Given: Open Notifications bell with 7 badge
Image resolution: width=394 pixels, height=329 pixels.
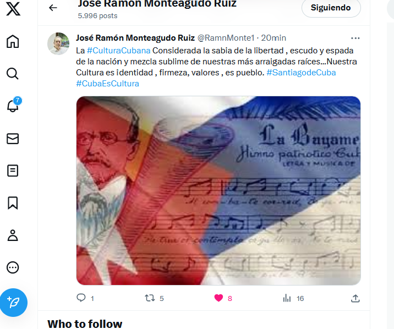Looking at the screenshot, I should pos(13,105).
